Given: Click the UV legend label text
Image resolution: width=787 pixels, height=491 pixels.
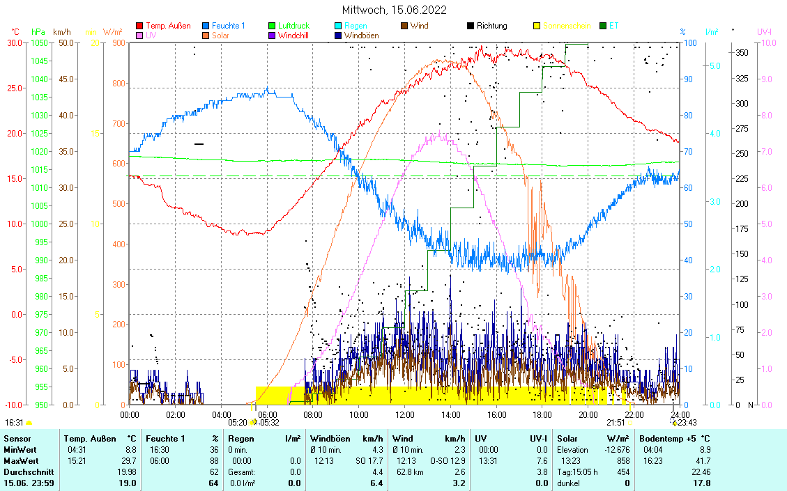Looking at the screenshot, I should pyautogui.click(x=151, y=36).
